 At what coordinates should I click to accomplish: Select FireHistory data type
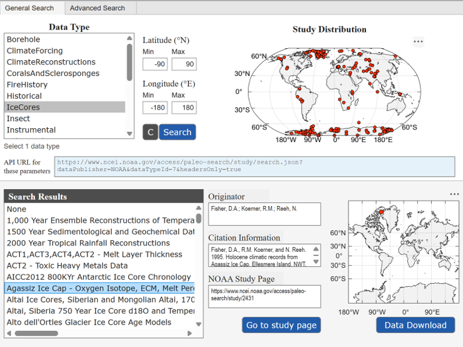65,85
